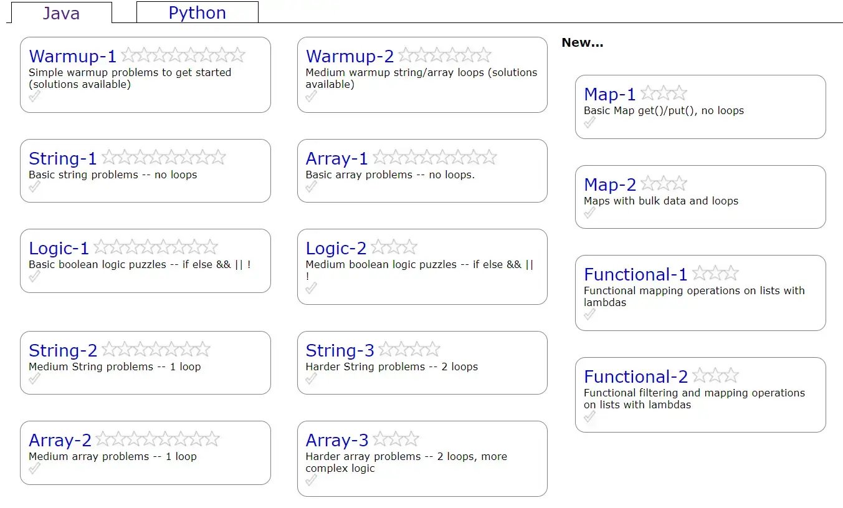Image resolution: width=843 pixels, height=508 pixels.
Task: Click the star row beside String-3
Action: tap(409, 350)
